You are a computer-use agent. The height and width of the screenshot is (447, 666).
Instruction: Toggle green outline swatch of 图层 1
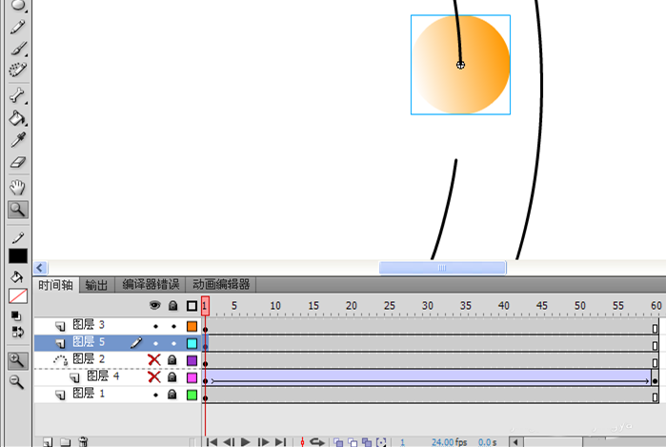pyautogui.click(x=192, y=395)
